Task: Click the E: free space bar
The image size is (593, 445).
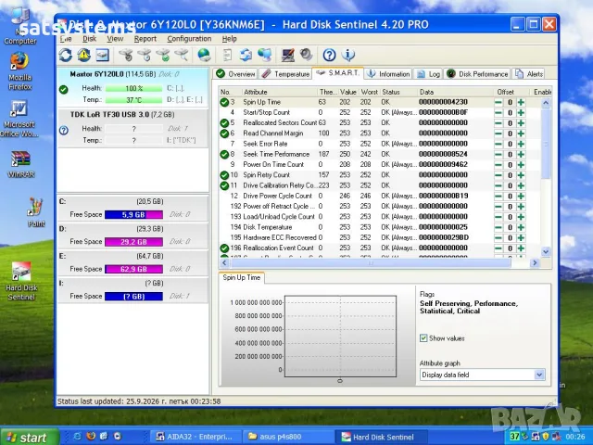Action: pyautogui.click(x=133, y=269)
